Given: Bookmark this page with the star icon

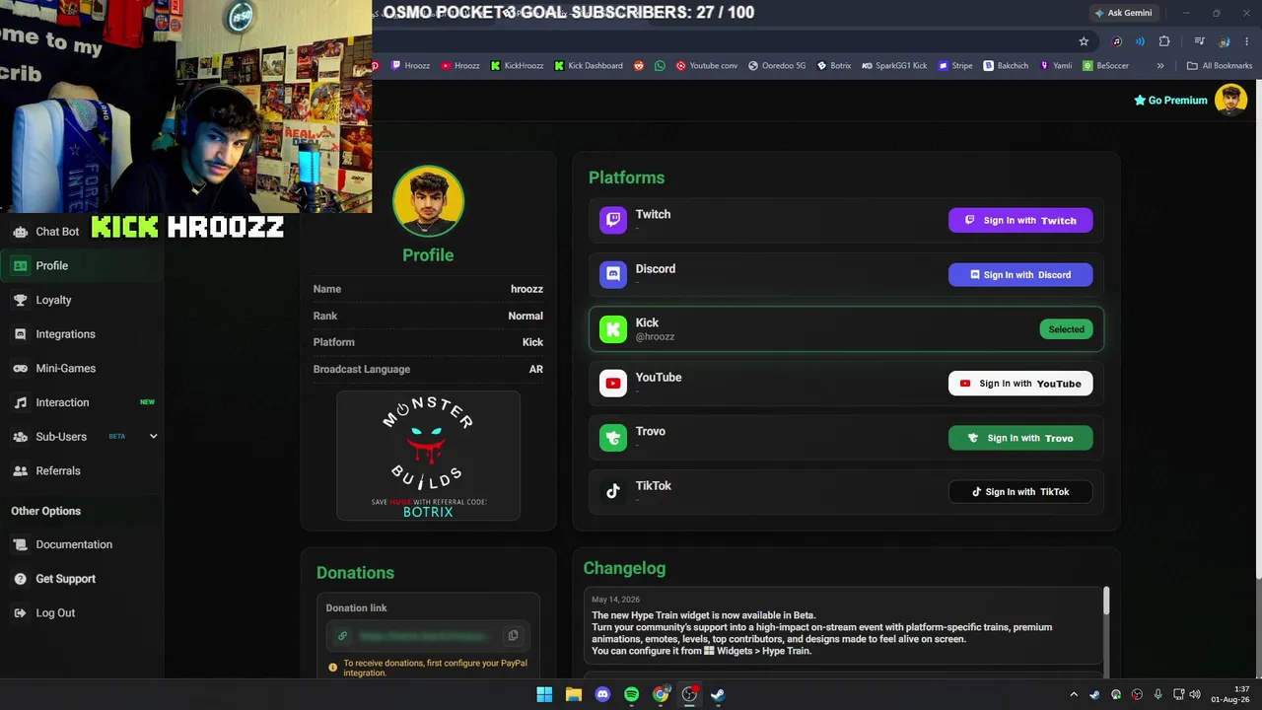Looking at the screenshot, I should point(1084,41).
